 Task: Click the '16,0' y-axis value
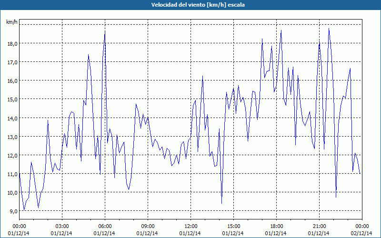(12, 81)
